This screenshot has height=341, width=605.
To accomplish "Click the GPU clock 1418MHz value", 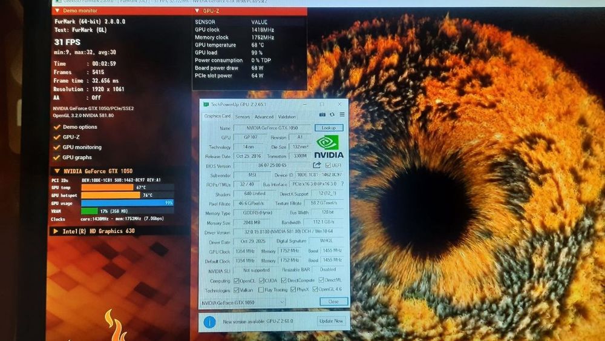I will pos(263,30).
